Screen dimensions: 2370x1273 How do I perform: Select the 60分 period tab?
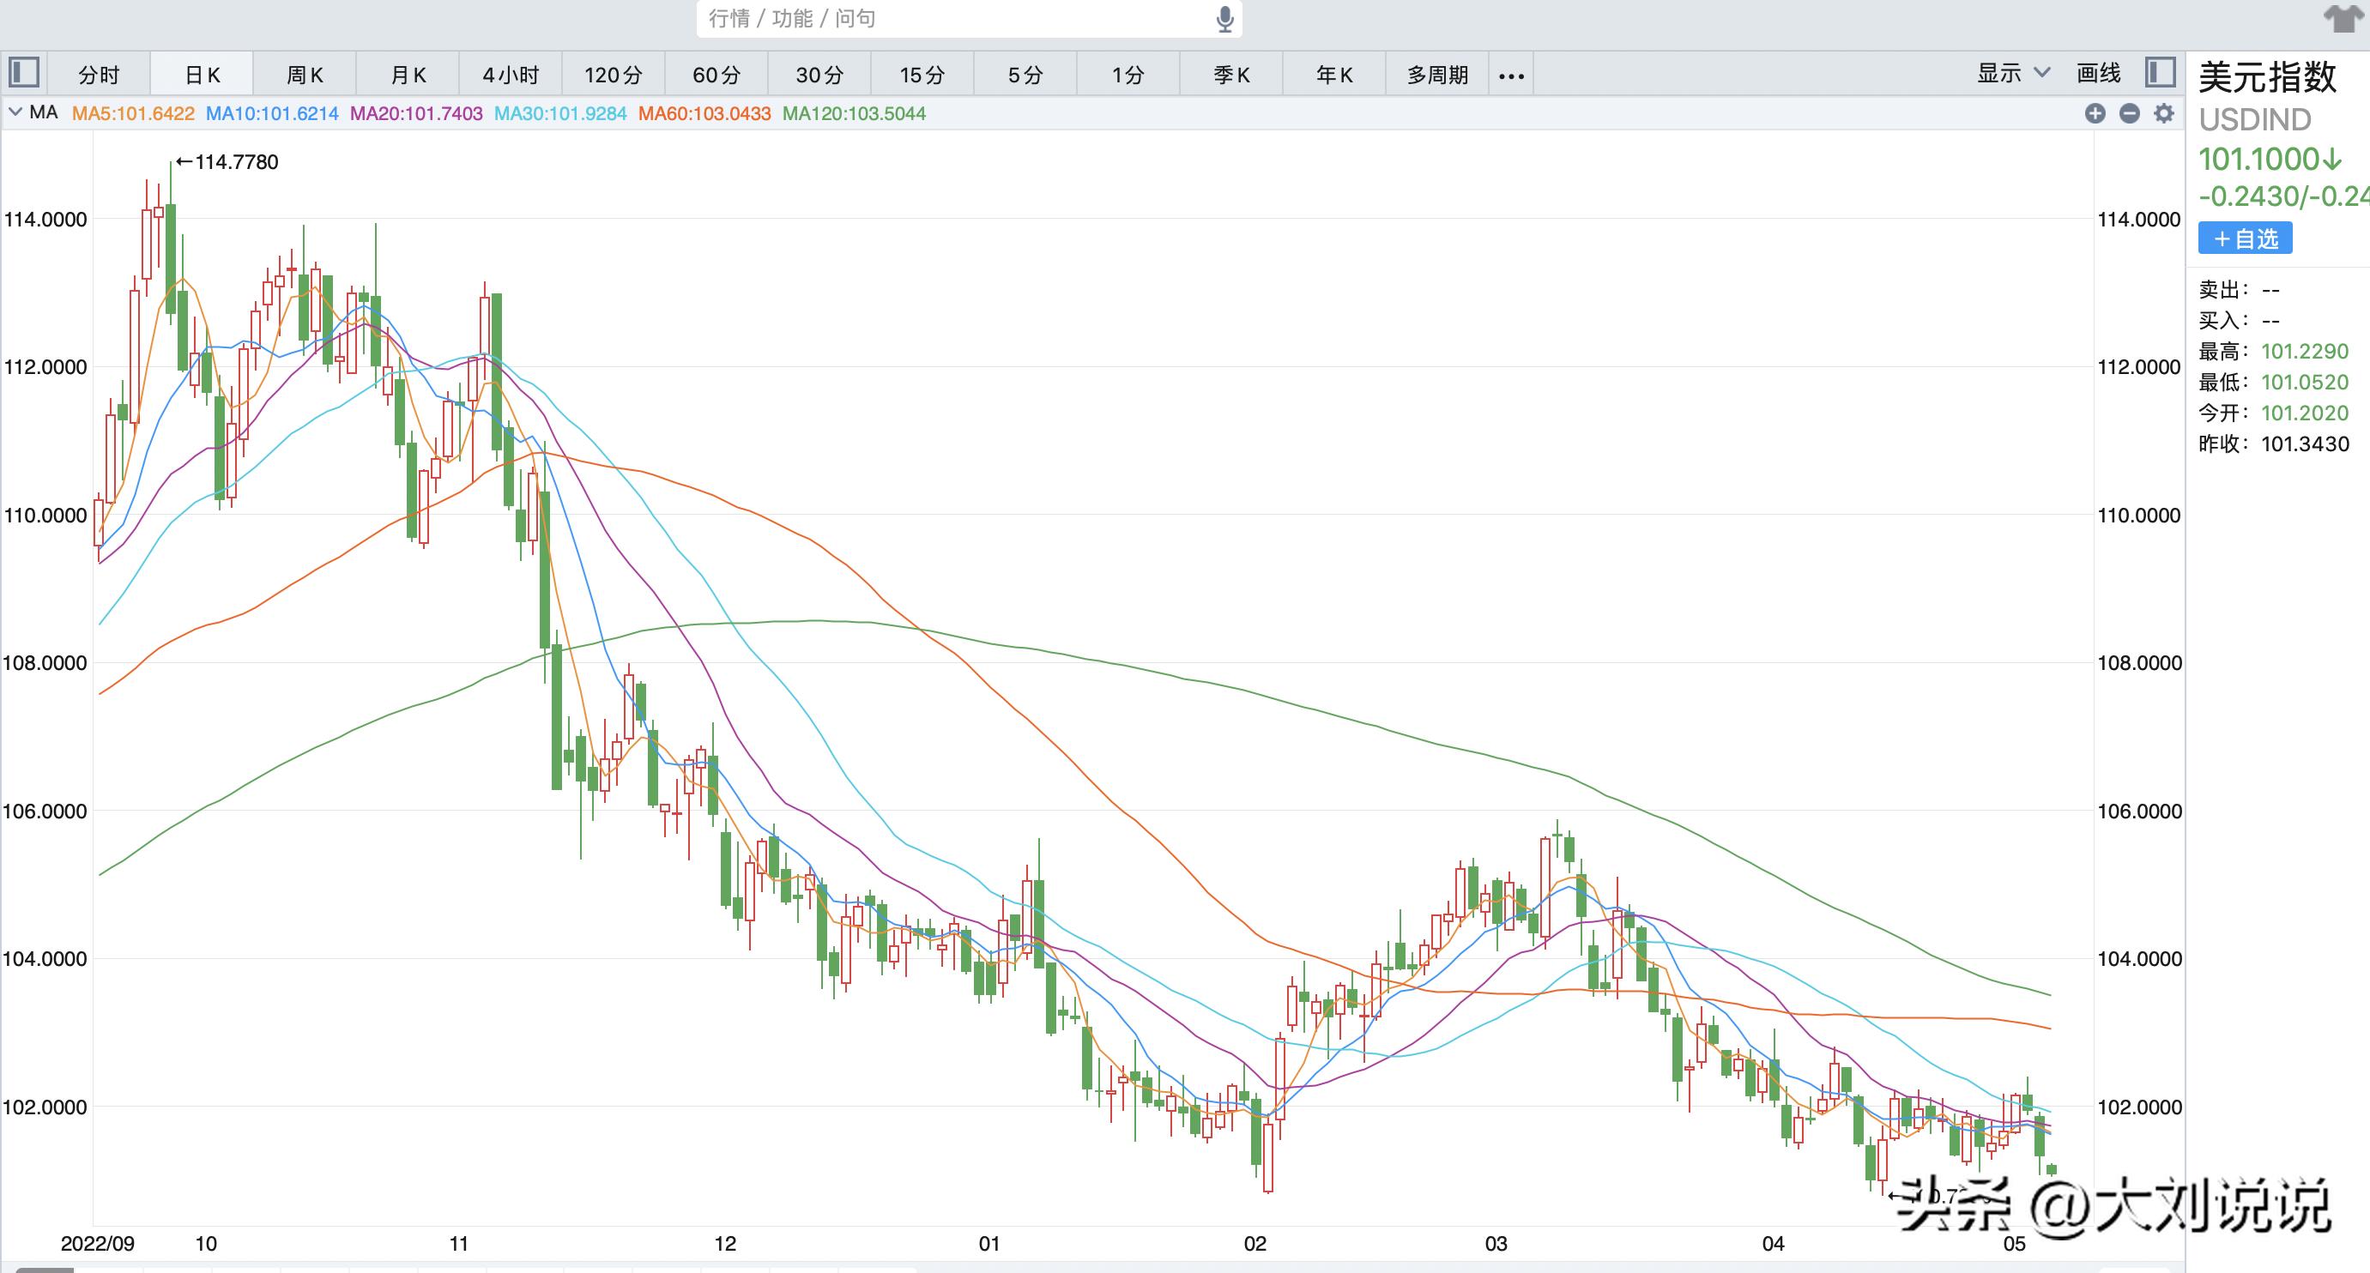716,75
